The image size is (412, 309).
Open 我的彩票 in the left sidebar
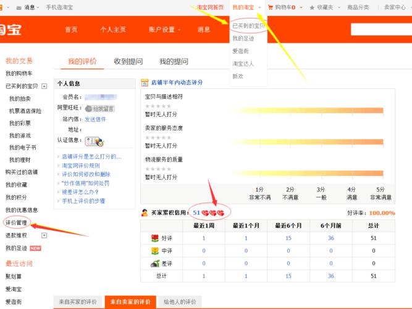click(x=20, y=124)
